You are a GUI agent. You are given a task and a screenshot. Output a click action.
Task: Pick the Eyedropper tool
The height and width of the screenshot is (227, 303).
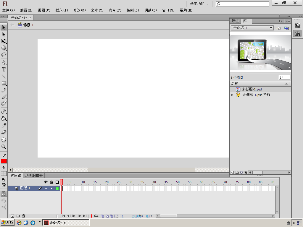click(4, 125)
